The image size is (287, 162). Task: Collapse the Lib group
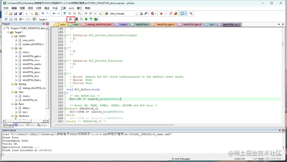tap(12, 48)
